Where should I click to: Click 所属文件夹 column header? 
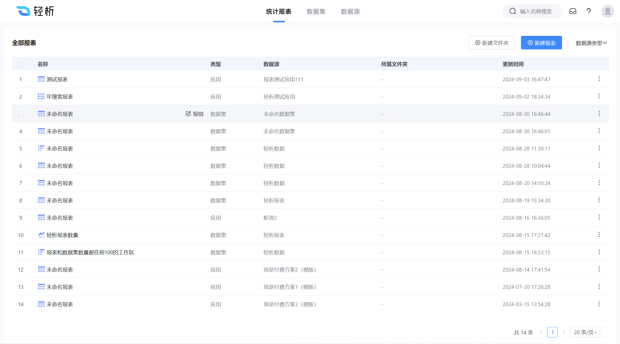pos(394,64)
